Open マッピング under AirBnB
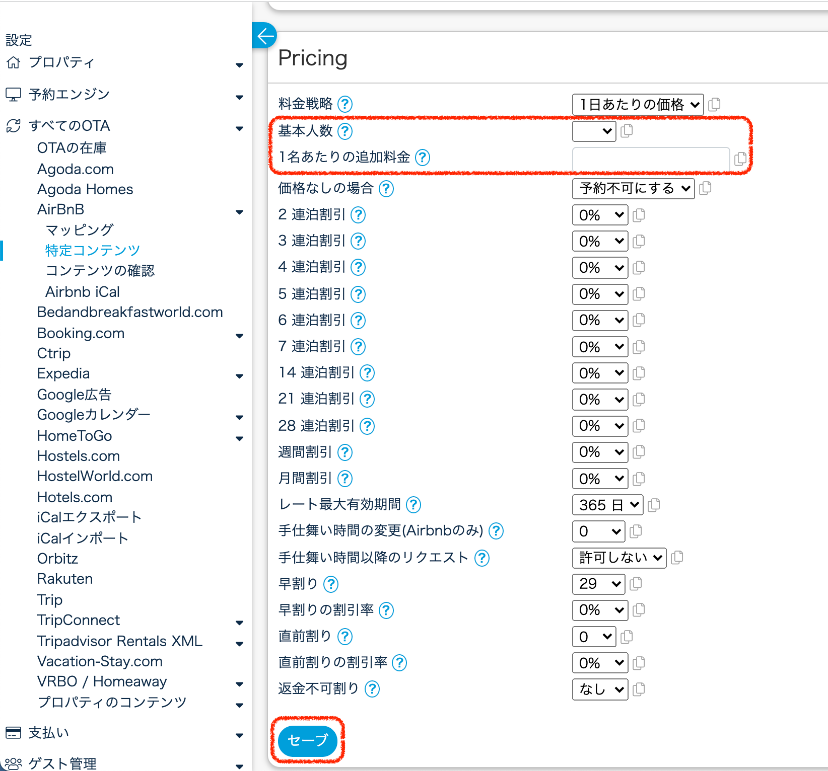Image resolution: width=828 pixels, height=771 pixels. 80,230
